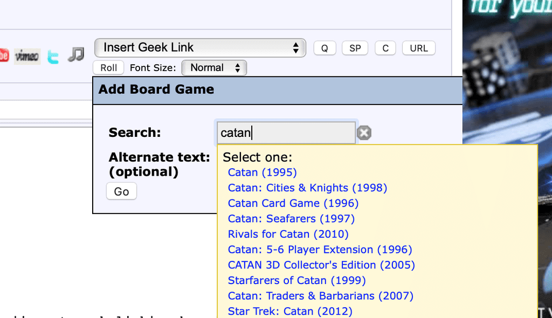
Task: Select Catan (1995) from results
Action: pos(263,172)
